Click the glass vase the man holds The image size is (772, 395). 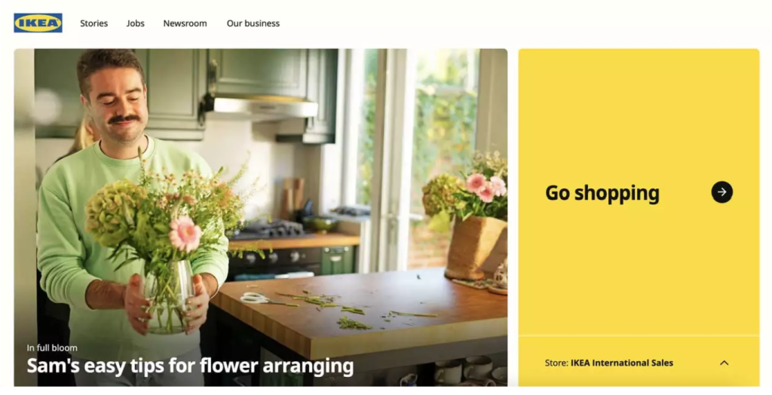click(168, 298)
